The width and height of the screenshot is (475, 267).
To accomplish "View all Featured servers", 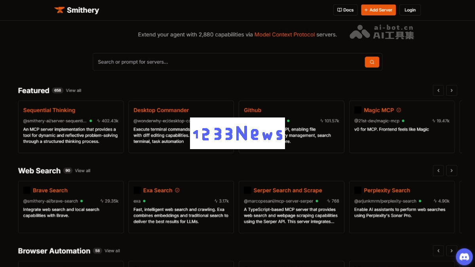I will [74, 91].
